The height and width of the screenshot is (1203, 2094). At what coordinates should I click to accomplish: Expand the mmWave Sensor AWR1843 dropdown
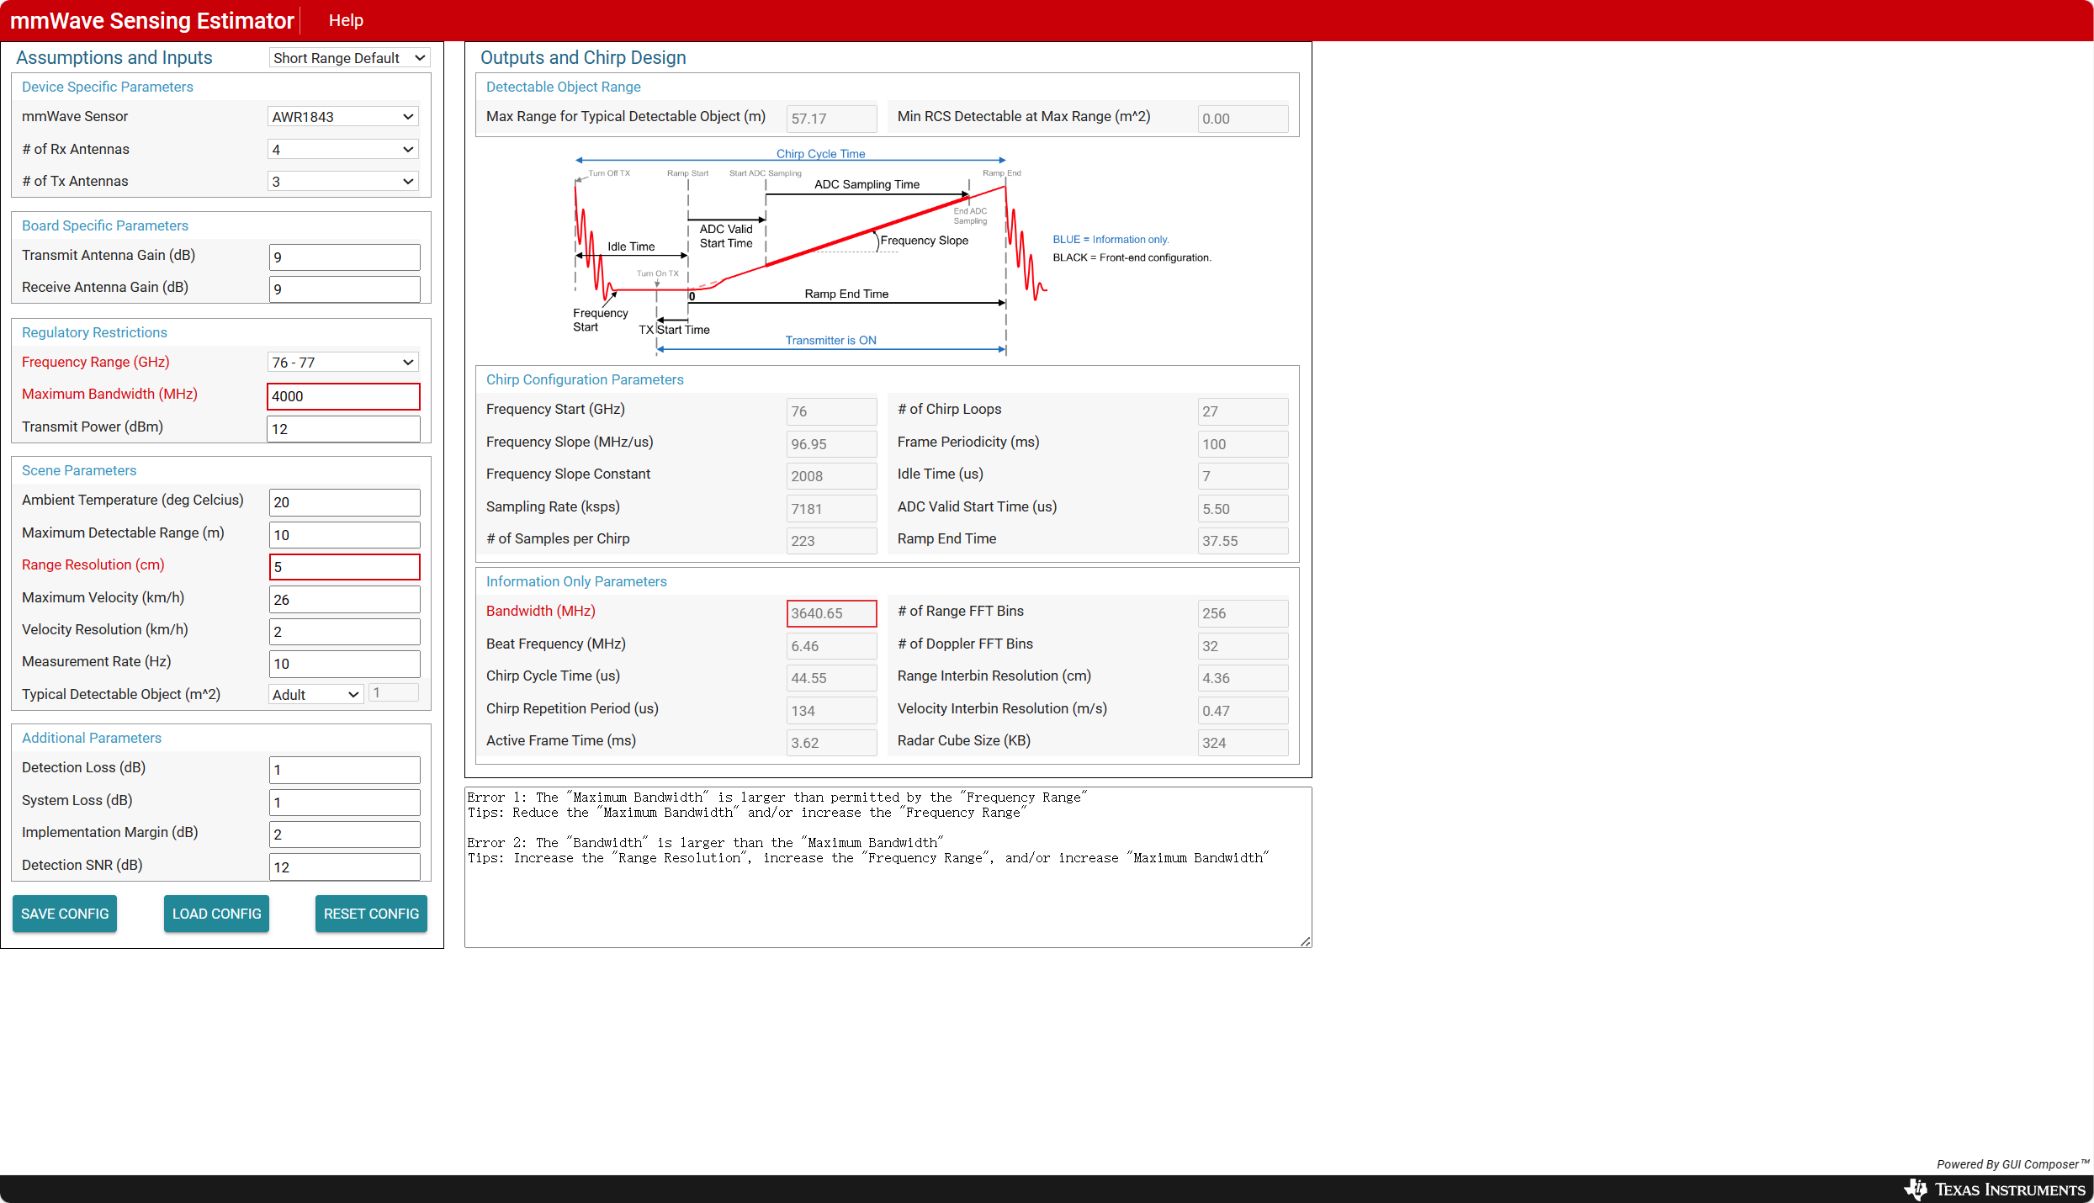(343, 117)
